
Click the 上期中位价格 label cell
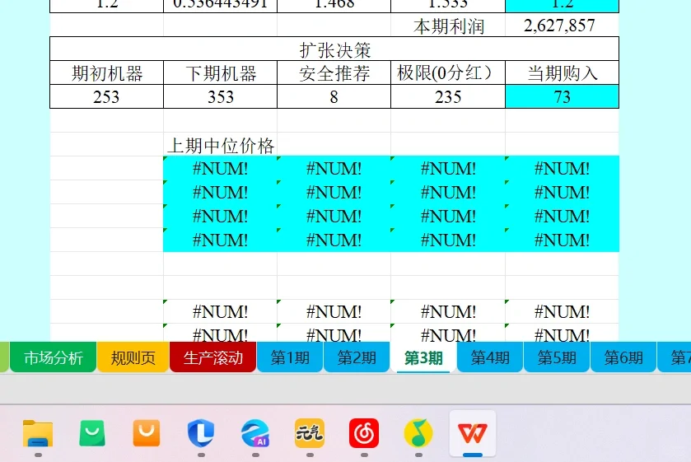point(221,145)
